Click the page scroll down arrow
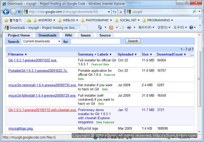Viewport: 204px width, 142px height. [x=199, y=132]
